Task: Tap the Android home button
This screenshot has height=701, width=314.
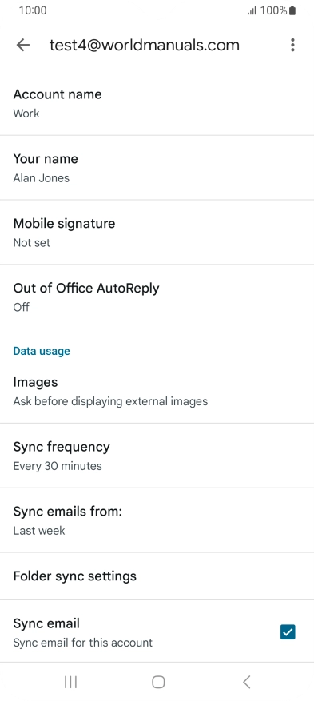Action: point(158,682)
